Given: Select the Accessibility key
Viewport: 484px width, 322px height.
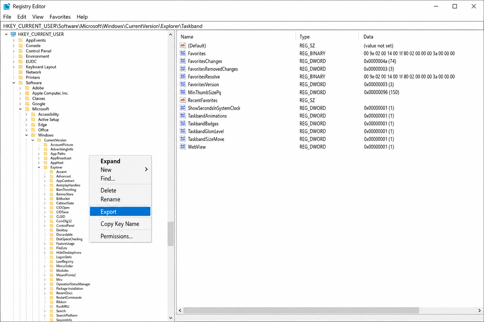Looking at the screenshot, I should click(x=49, y=114).
